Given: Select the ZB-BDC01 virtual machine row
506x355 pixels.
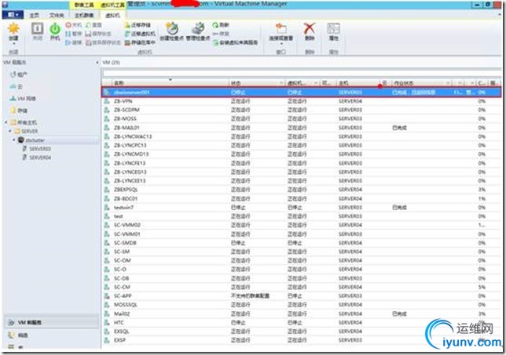Looking at the screenshot, I should (x=301, y=198).
